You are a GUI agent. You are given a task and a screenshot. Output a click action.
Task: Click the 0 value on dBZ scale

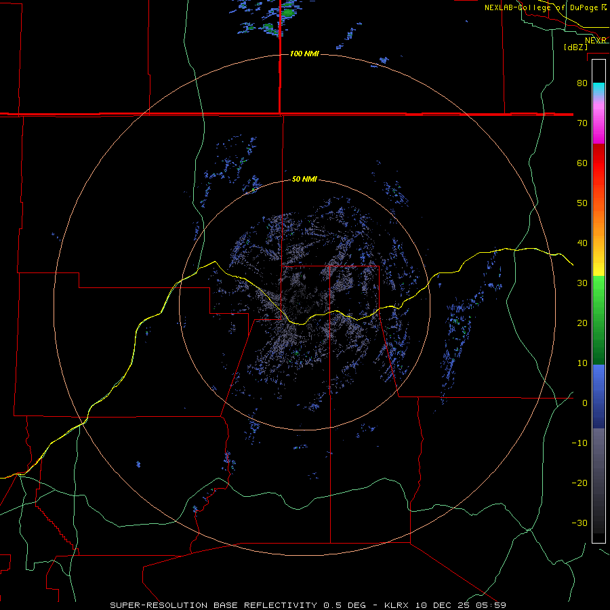tap(585, 403)
